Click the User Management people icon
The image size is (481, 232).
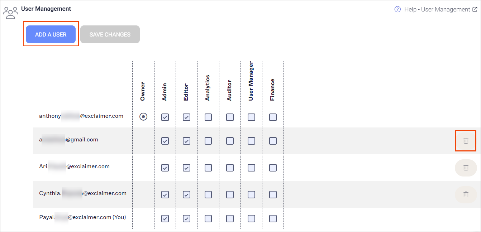coord(10,13)
